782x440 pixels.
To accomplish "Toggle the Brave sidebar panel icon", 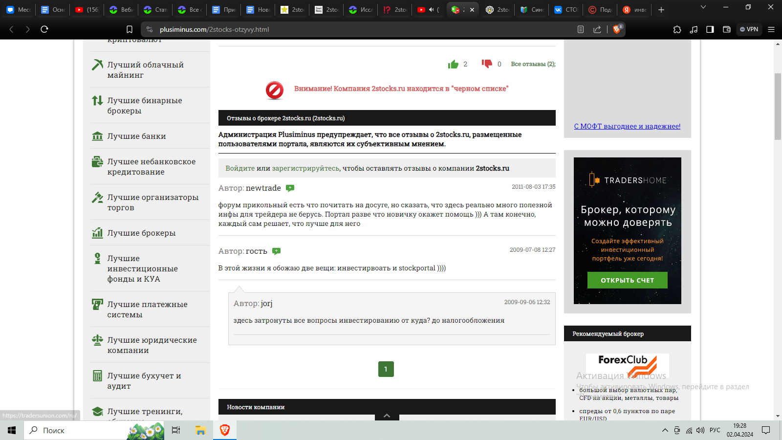I will [x=710, y=29].
